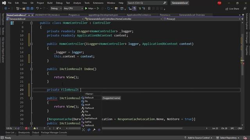Click the document tab settings gear icon
Image resolution: width=250 pixels, height=140 pixels.
(x=243, y=15)
